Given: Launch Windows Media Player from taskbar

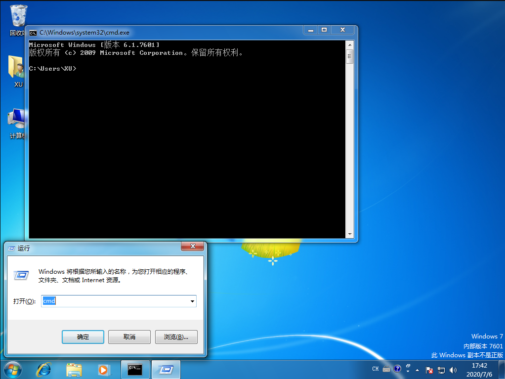Looking at the screenshot, I should tap(103, 369).
